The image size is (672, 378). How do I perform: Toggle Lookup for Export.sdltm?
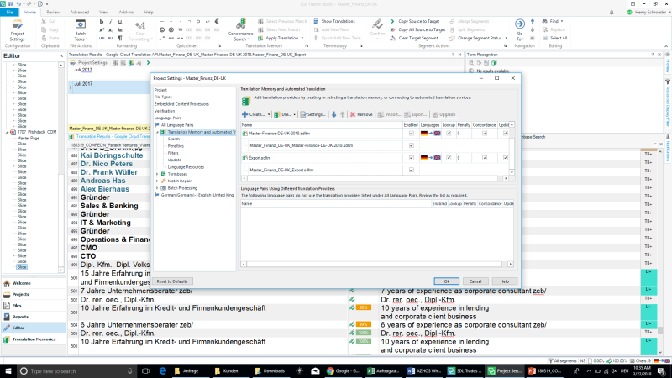(x=449, y=158)
